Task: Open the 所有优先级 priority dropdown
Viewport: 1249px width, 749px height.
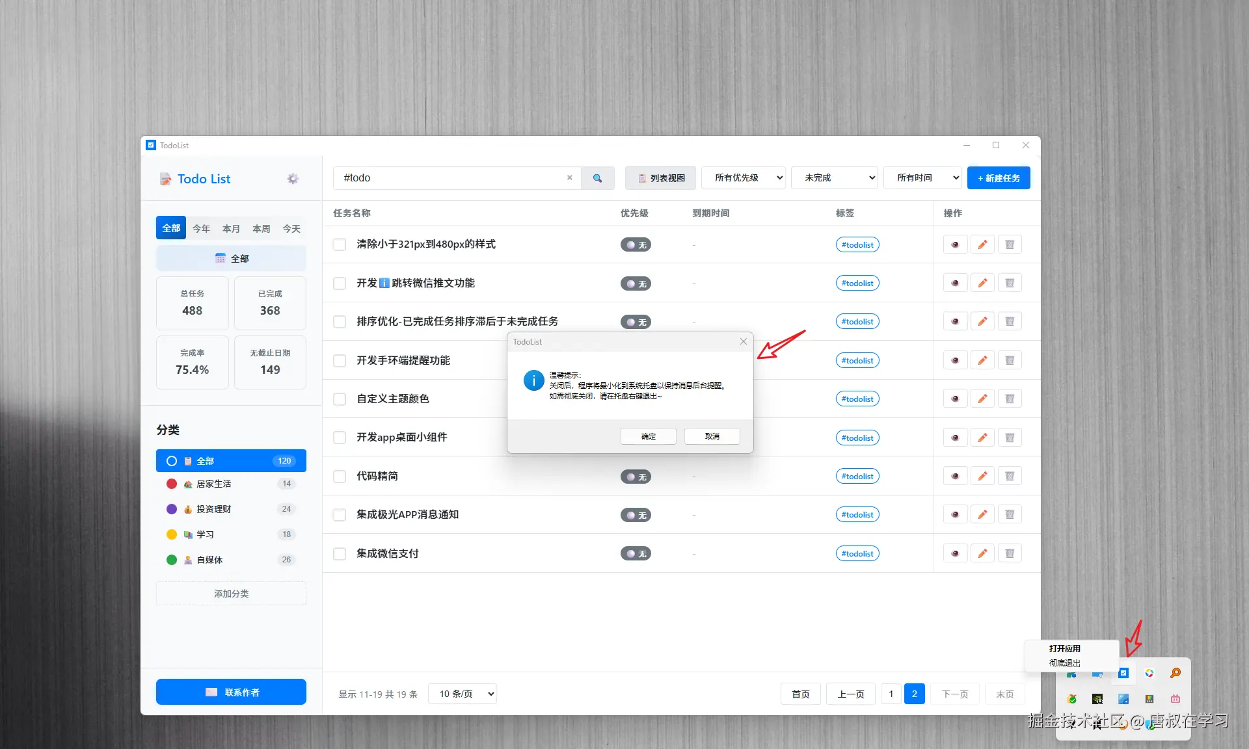Action: [744, 178]
